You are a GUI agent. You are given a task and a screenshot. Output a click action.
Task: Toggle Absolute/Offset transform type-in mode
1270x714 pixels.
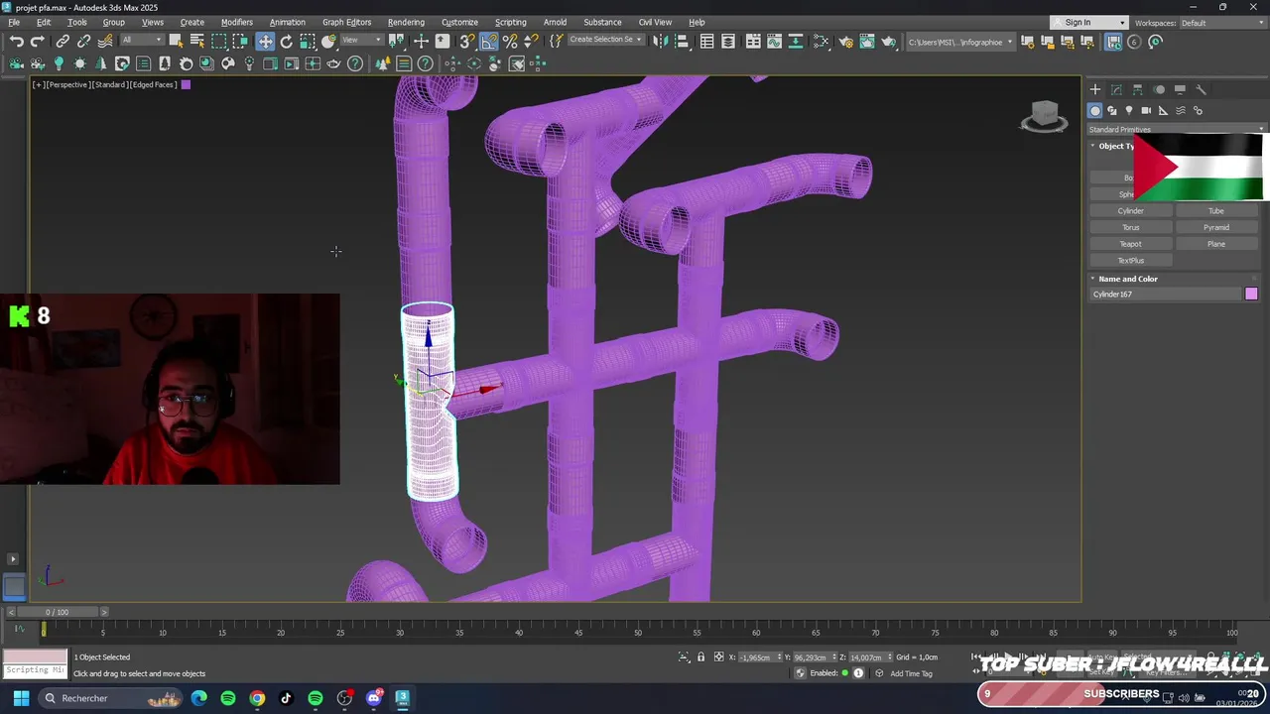click(719, 657)
